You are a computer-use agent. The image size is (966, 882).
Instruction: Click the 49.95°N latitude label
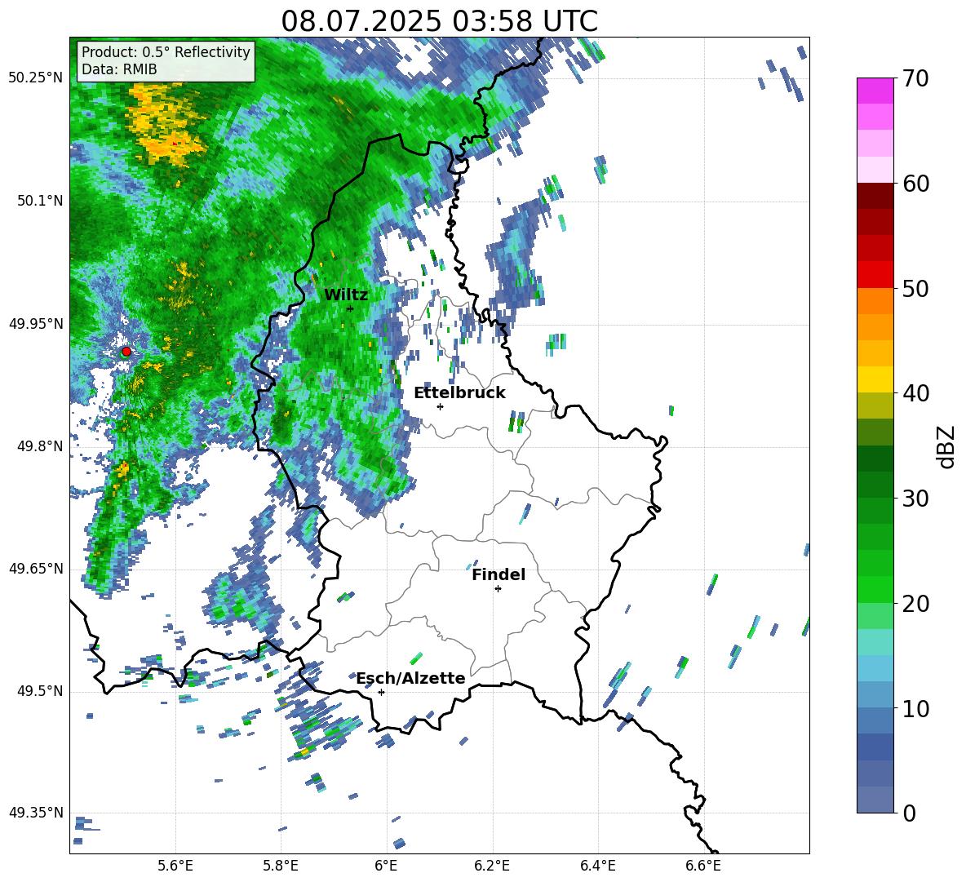36,324
